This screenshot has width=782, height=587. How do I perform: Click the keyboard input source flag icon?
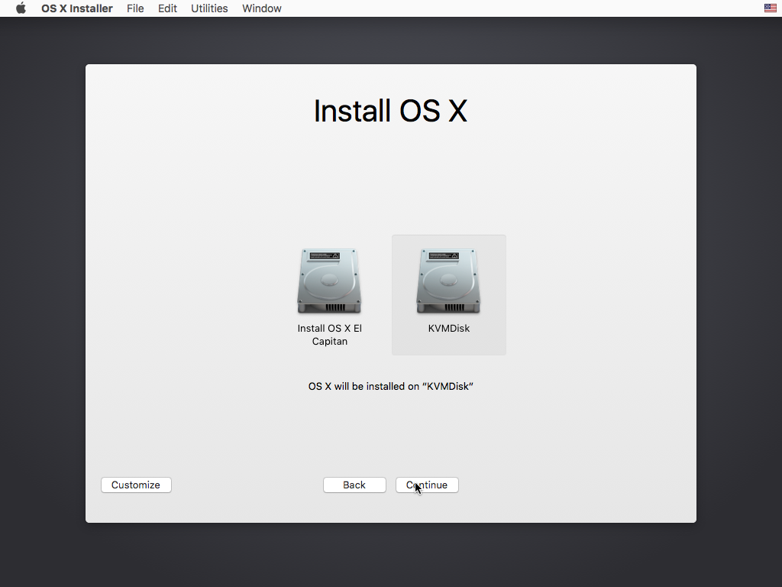pos(769,8)
